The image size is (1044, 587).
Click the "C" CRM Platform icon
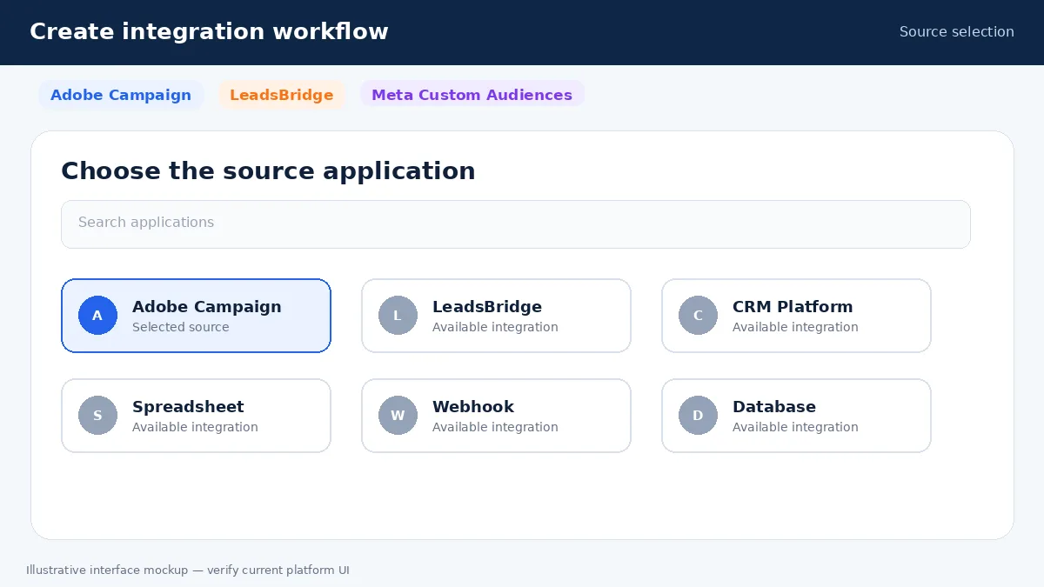[x=698, y=316]
